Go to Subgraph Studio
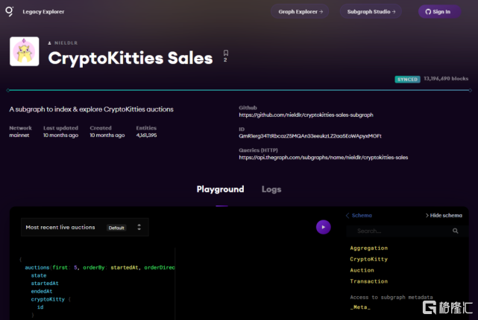 coord(371,12)
